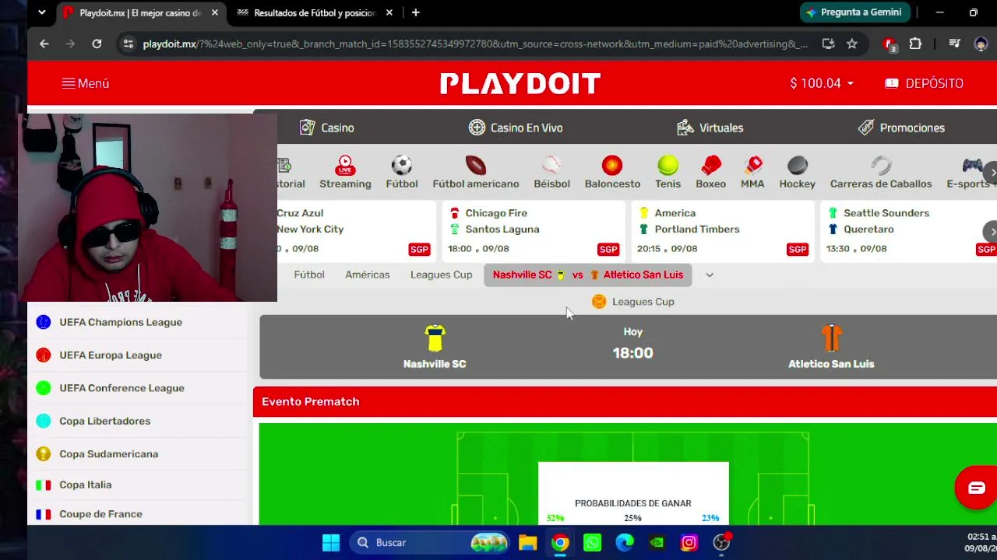The width and height of the screenshot is (997, 560).
Task: Open the Menú hamburger icon
Action: coord(69,83)
